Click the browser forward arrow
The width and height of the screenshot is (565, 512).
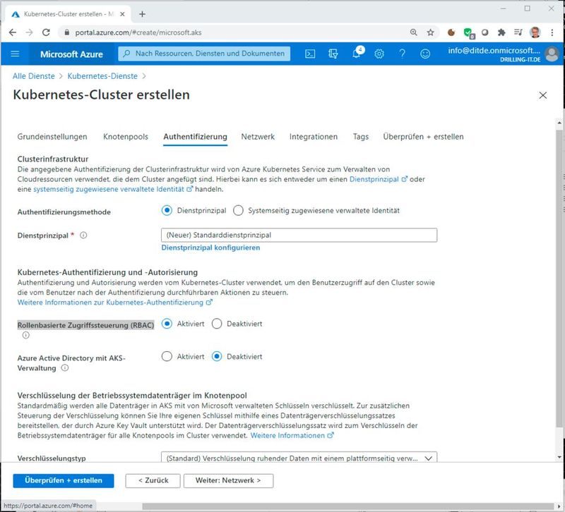(x=29, y=32)
